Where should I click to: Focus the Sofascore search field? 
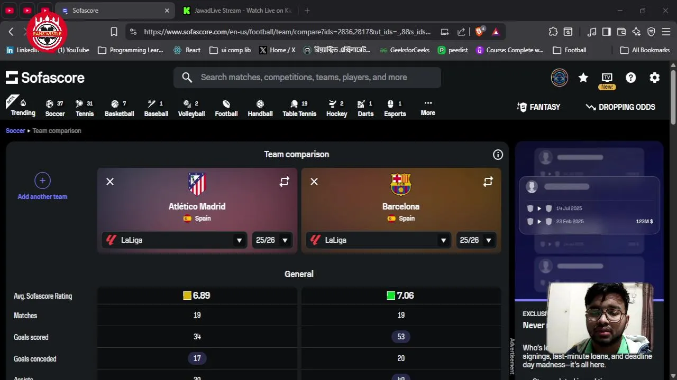(307, 78)
